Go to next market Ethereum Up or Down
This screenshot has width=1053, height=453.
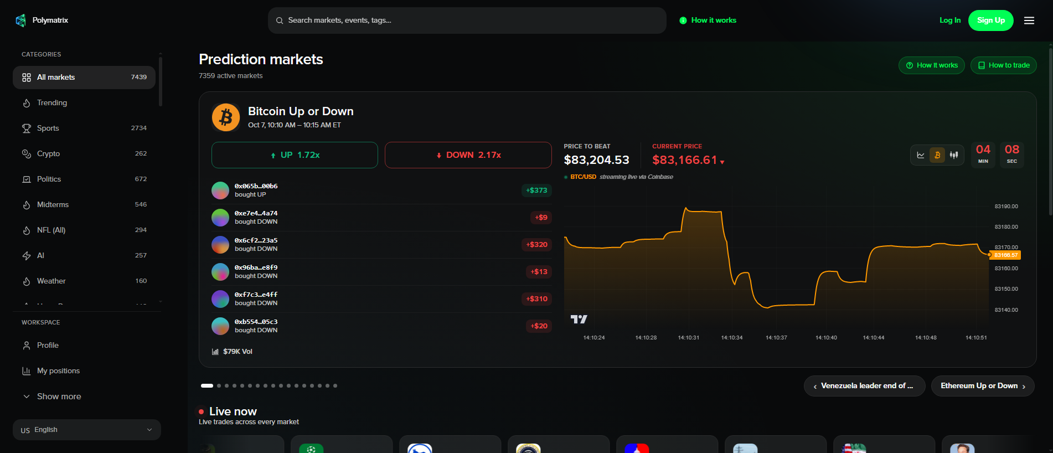click(983, 386)
